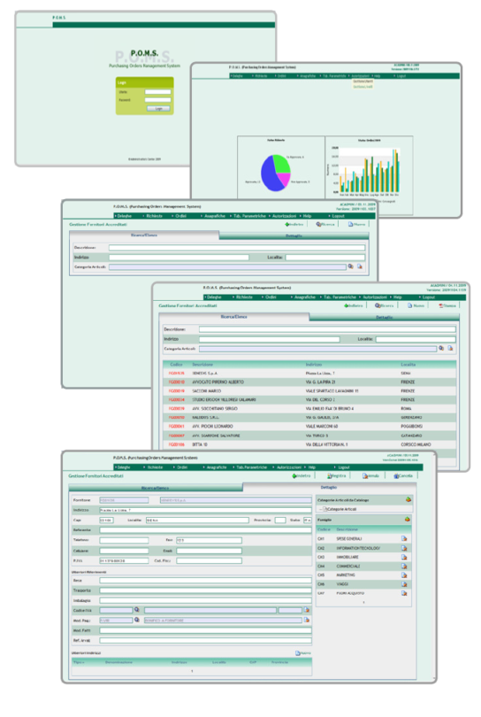Open the Deleghe menu in the empty search window
The width and height of the screenshot is (481, 717).
(x=123, y=216)
